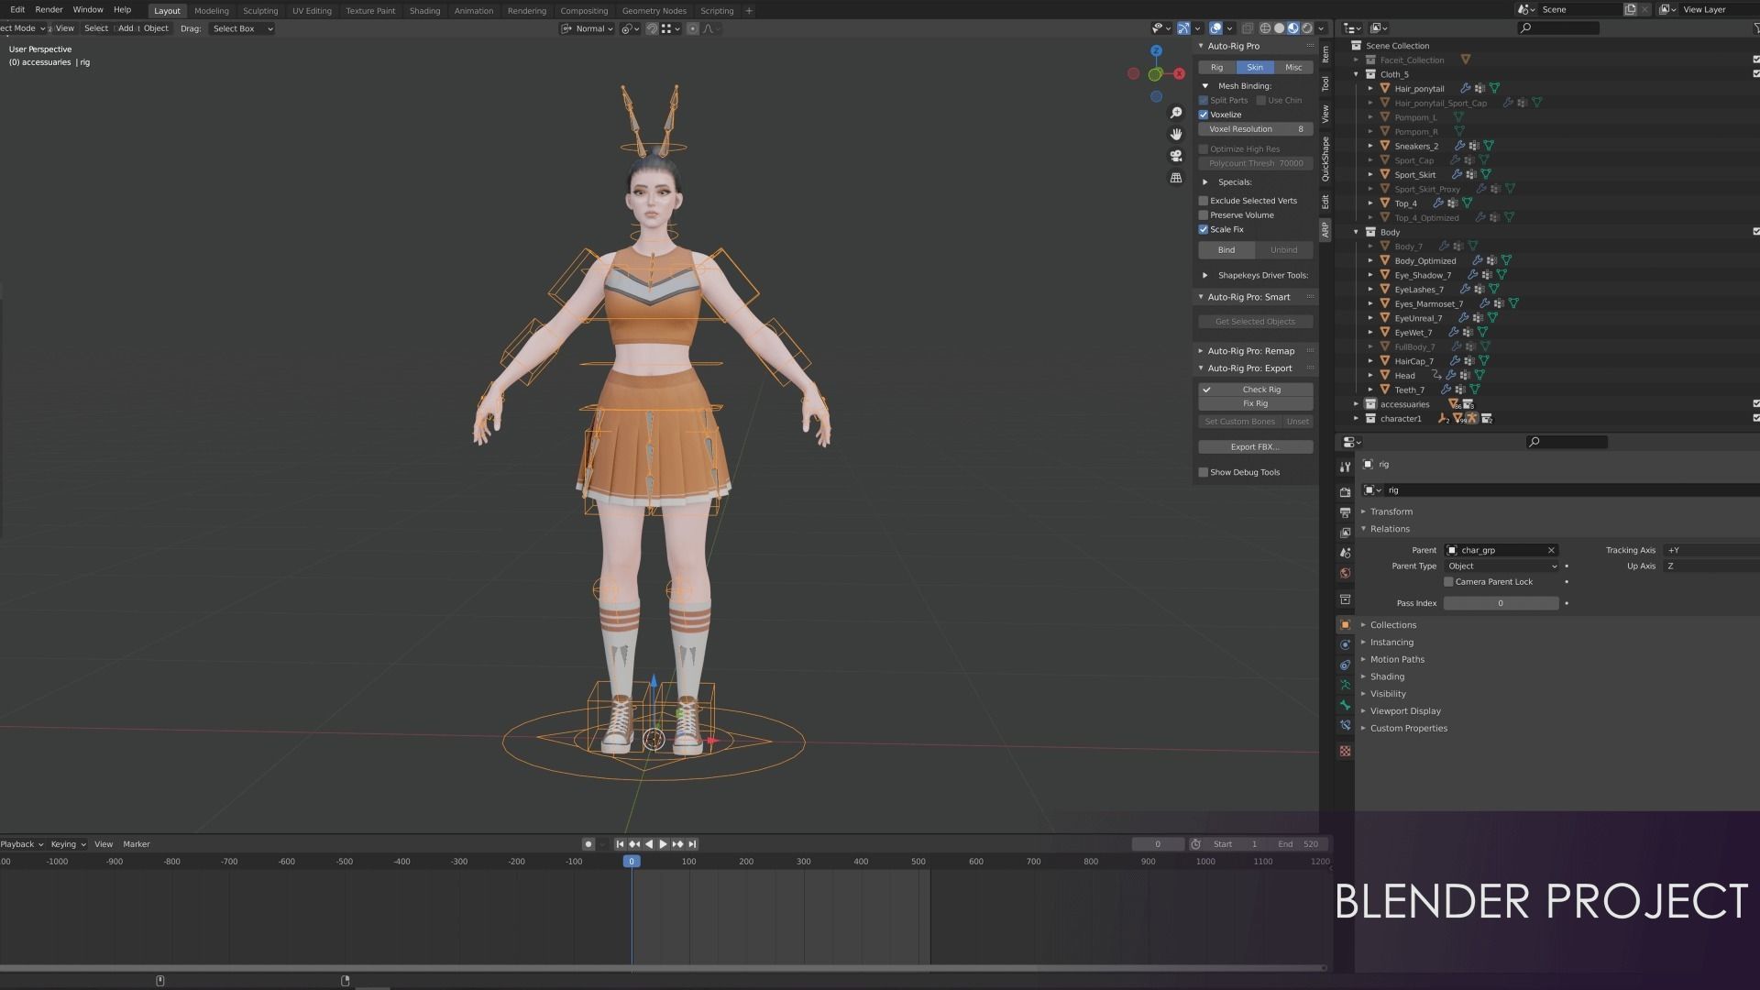Screen dimensions: 1760x990
Task: Open the Parent Type dropdown
Action: (x=1501, y=566)
